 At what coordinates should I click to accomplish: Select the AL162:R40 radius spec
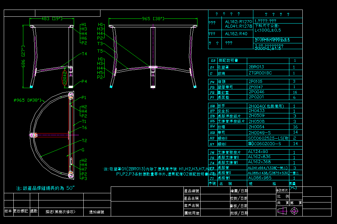(x=236, y=33)
